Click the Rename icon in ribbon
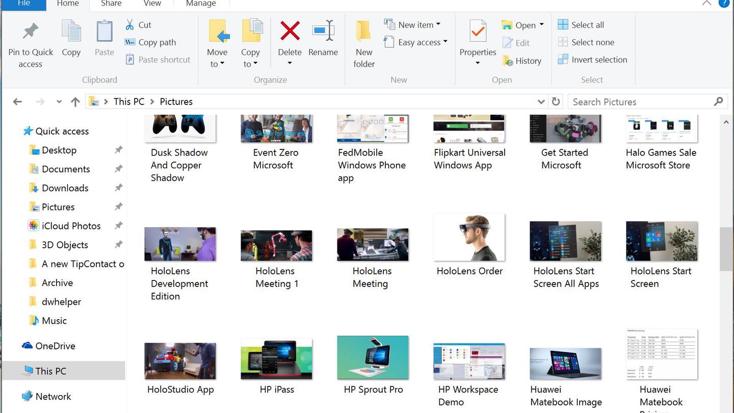Image resolution: width=734 pixels, height=413 pixels. click(323, 32)
